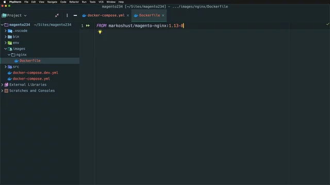The image size is (330, 185).
Task: Expand External Libraries node
Action: tap(2, 85)
